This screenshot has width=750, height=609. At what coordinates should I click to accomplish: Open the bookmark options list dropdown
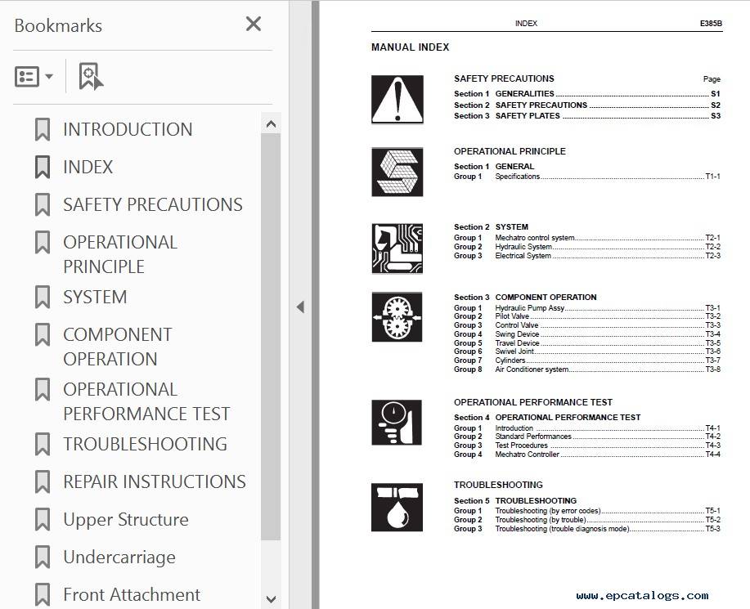tap(34, 77)
